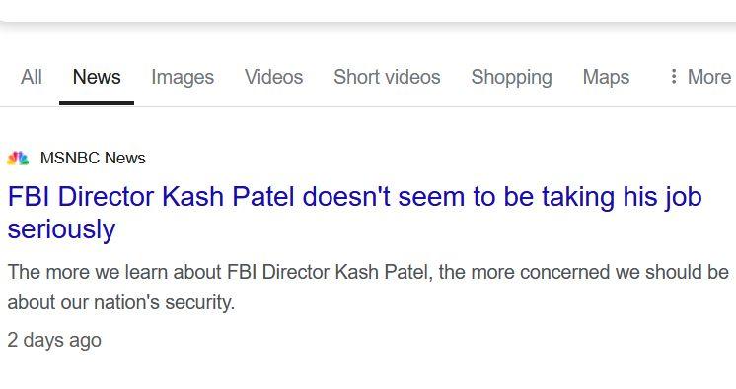Click the '2 days ago' timestamp
This screenshot has width=736, height=389.
point(54,340)
